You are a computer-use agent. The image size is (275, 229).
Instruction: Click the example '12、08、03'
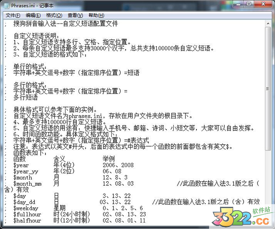point(118,184)
